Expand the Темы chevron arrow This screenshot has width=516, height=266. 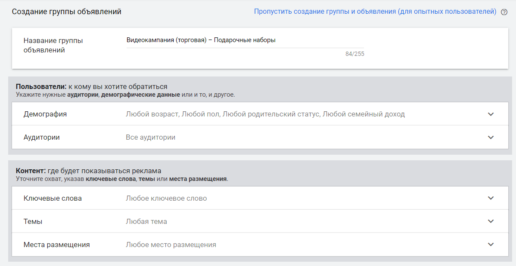click(x=491, y=221)
